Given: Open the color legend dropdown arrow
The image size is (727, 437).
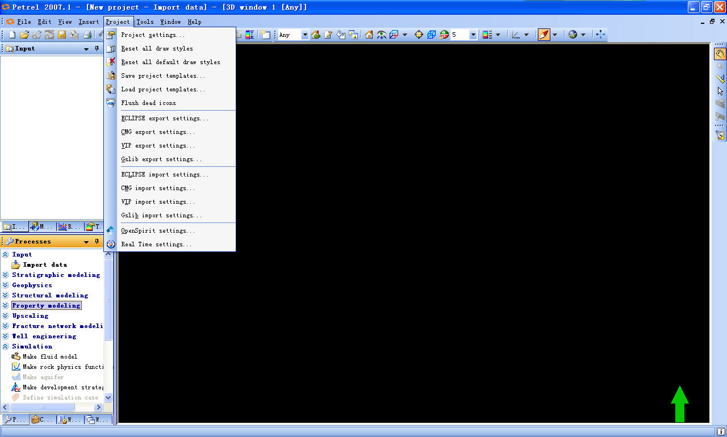Looking at the screenshot, I should pyautogui.click(x=498, y=35).
